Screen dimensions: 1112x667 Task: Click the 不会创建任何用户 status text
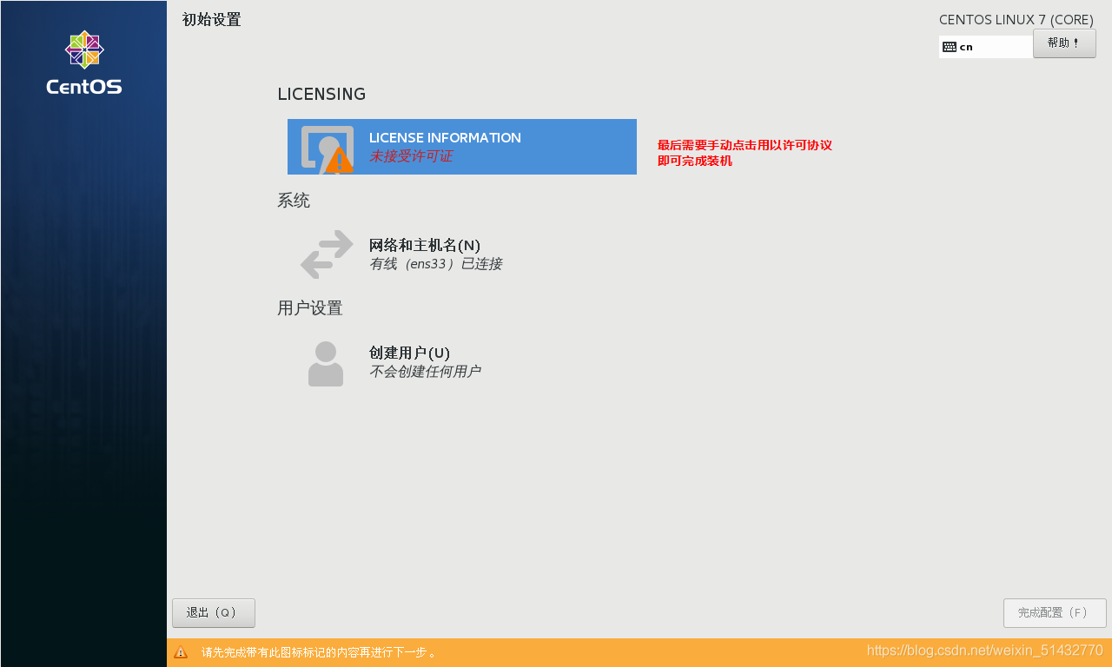pos(425,372)
